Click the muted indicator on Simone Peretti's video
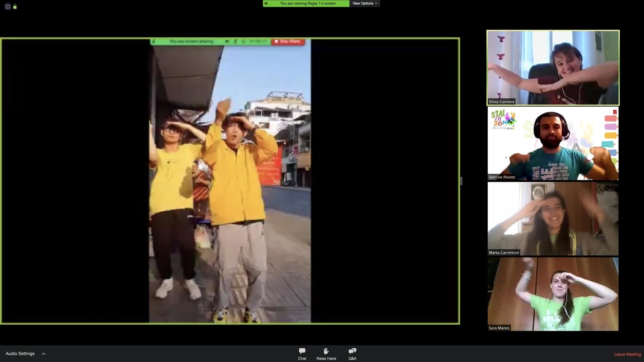 (x=614, y=112)
